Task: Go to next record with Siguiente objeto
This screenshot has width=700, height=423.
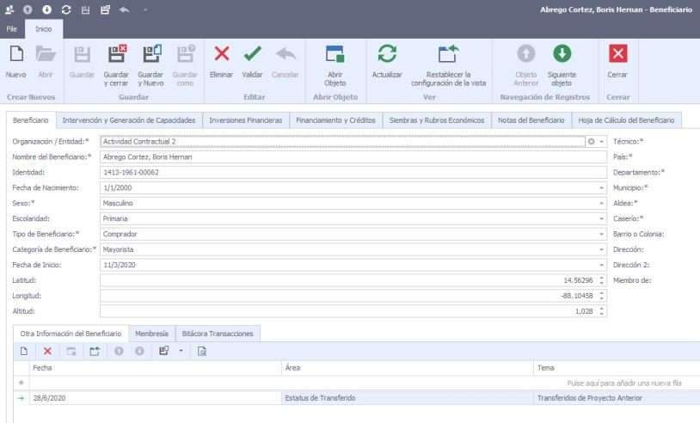Action: pyautogui.click(x=562, y=55)
